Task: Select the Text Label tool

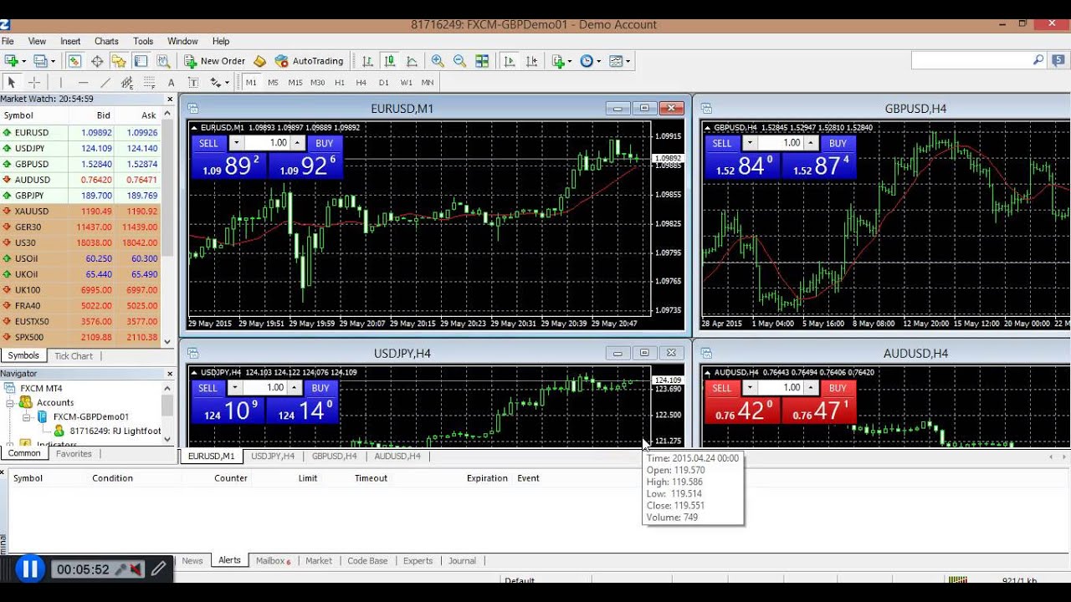Action: 193,82
